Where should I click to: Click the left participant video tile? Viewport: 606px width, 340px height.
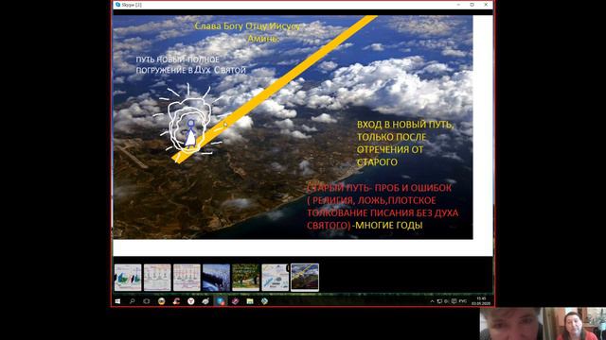tap(511, 324)
